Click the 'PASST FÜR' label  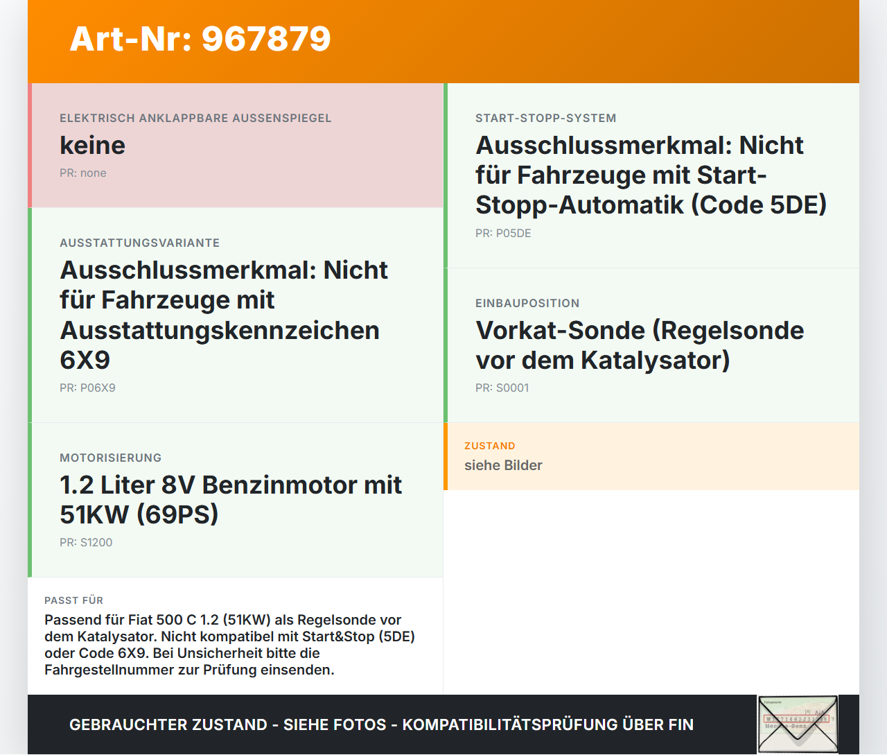pyautogui.click(x=73, y=600)
